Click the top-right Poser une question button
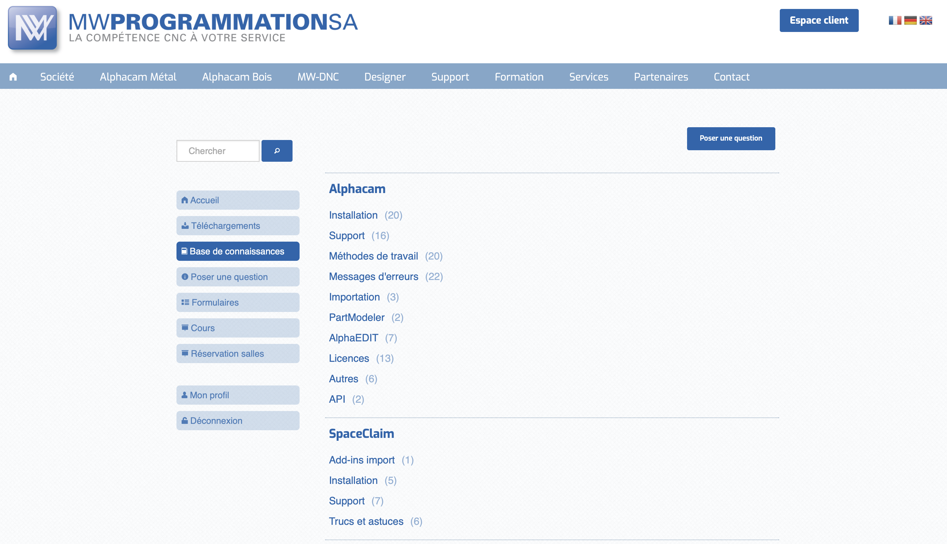 point(731,138)
